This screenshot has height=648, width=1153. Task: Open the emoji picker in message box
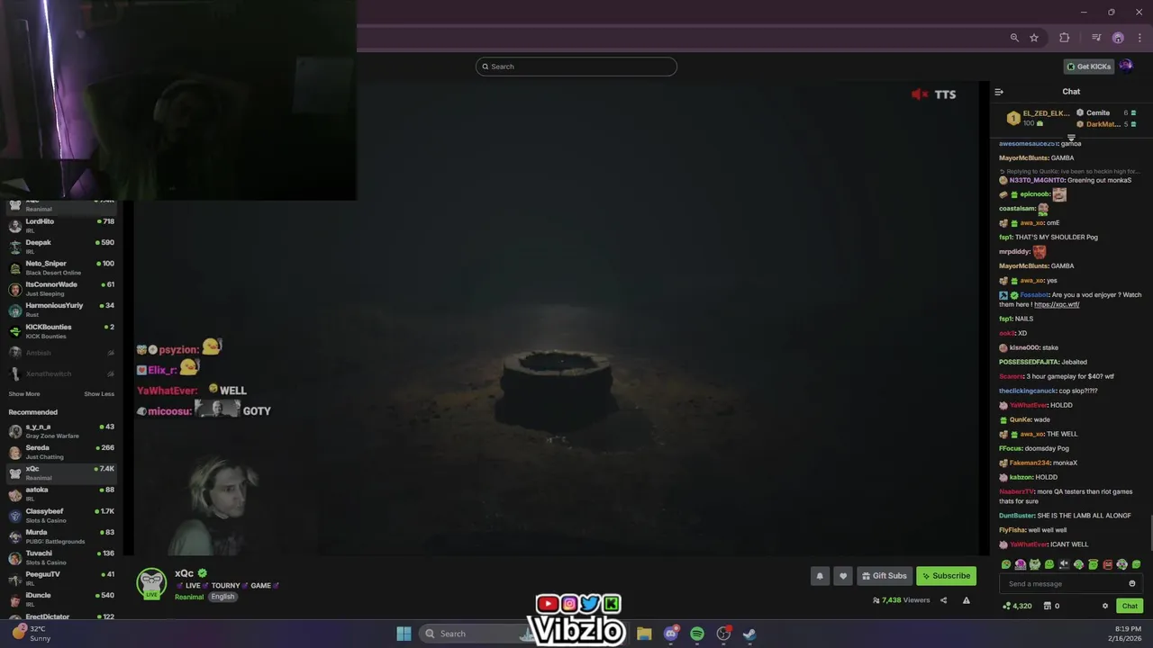[1132, 583]
